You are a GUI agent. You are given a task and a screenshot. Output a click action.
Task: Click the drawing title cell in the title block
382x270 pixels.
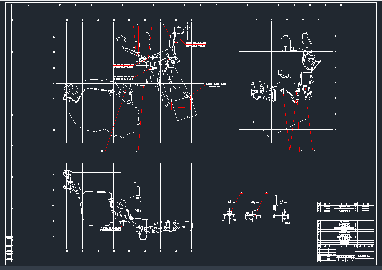(365, 257)
